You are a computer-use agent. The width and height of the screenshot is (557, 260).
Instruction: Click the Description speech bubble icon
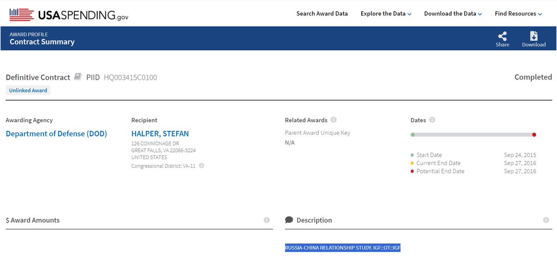point(289,220)
